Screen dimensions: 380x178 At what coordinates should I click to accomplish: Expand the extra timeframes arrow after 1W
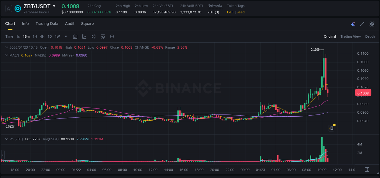coord(65,36)
